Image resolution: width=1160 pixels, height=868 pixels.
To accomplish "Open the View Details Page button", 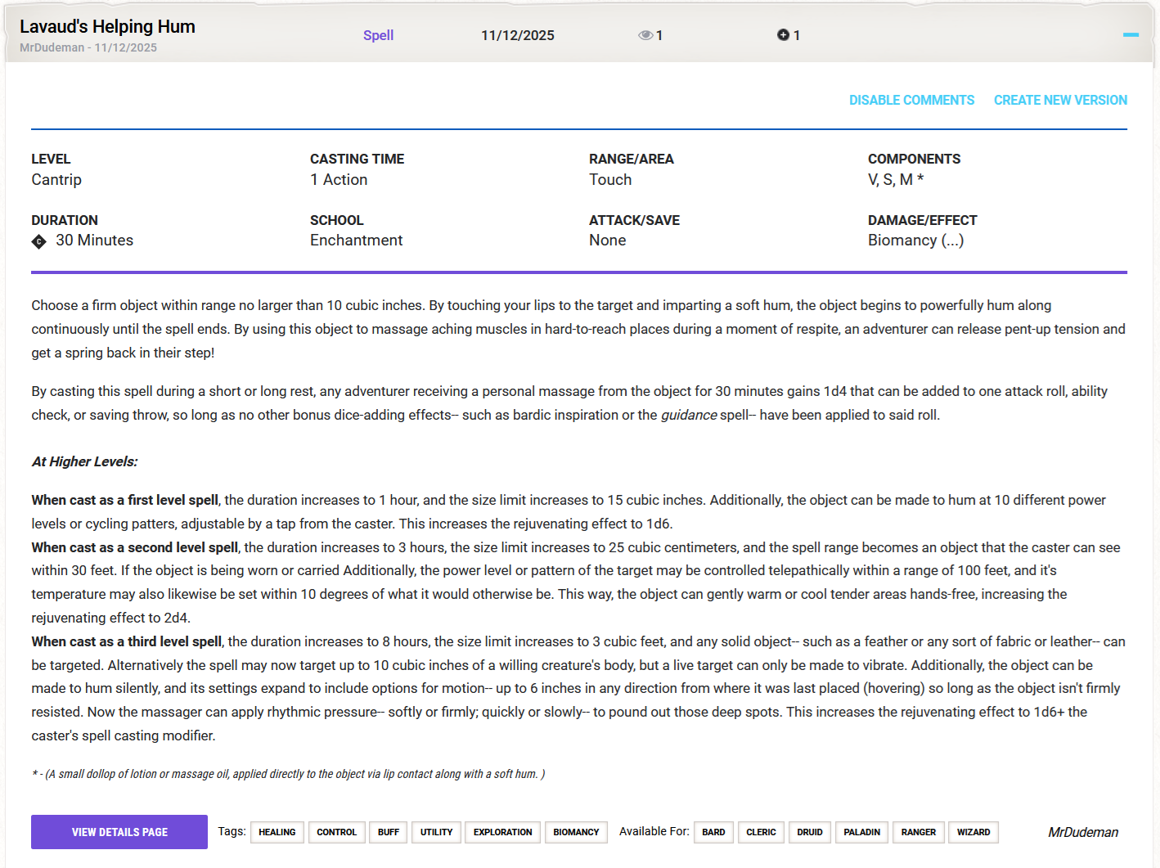I will [119, 832].
